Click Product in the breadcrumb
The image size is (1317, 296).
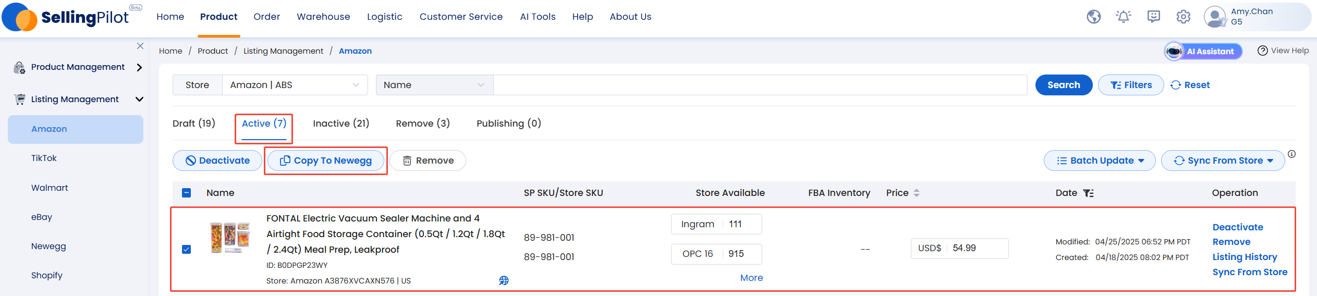click(213, 51)
